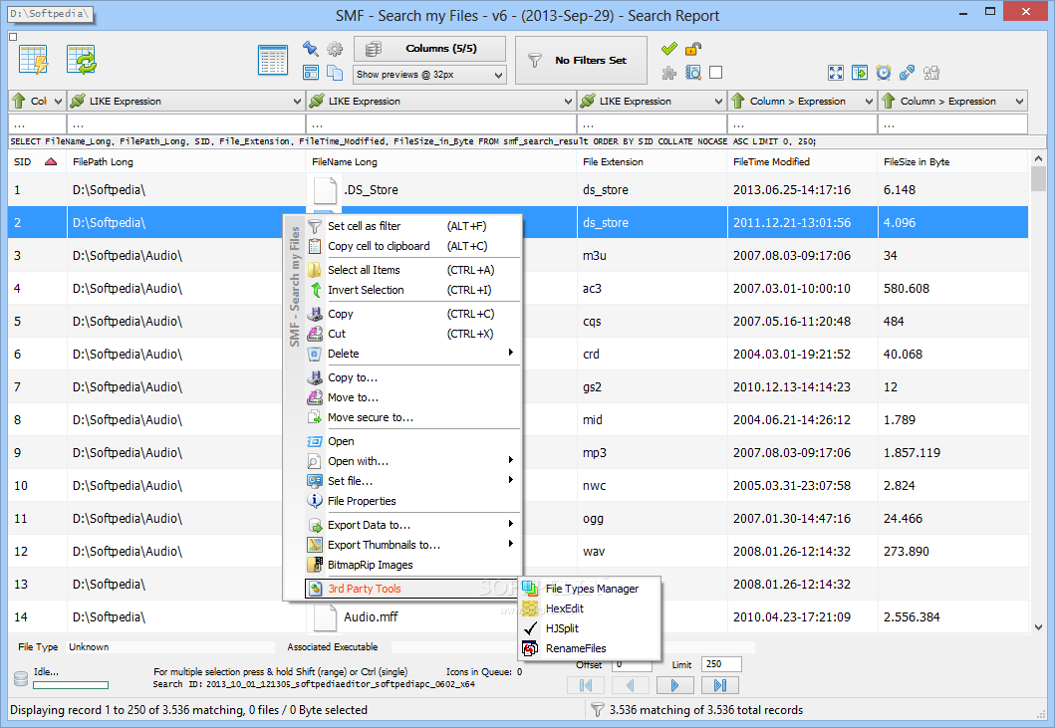Click the scrollbar down arrow of the results
The image size is (1055, 728).
click(1038, 627)
